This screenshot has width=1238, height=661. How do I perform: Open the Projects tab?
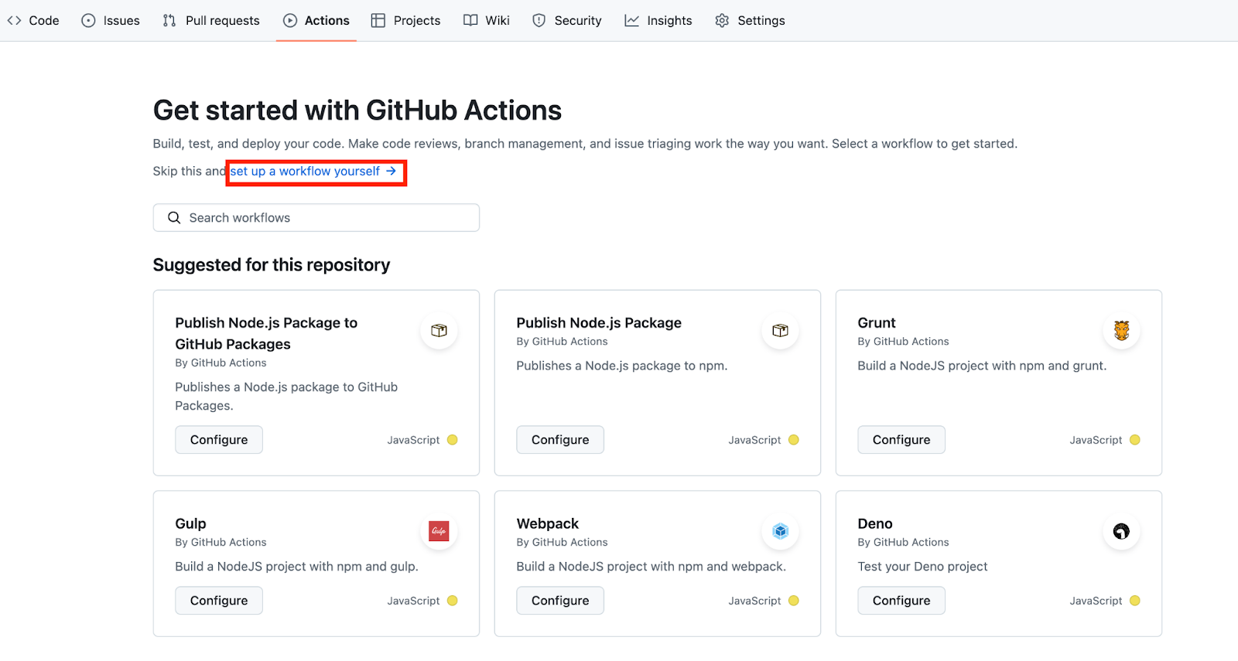click(x=405, y=21)
